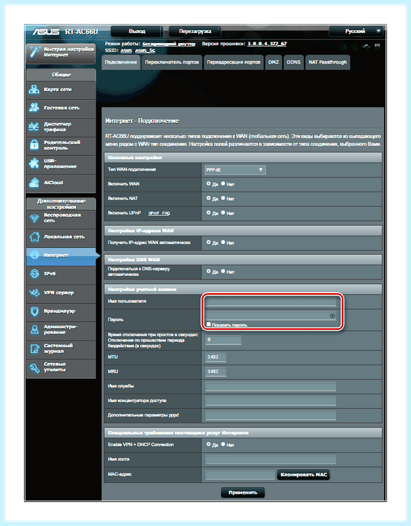Viewport: 411px width, 526px height.
Task: Open Parental Control (Родительский контроль)
Action: [61, 145]
